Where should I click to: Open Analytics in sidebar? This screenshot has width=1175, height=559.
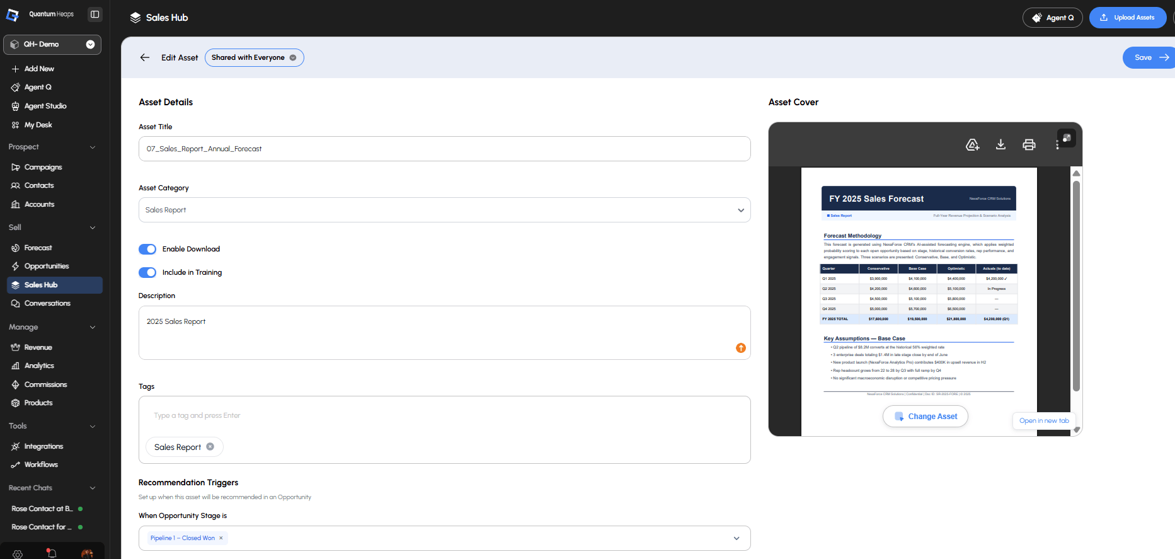pos(39,366)
